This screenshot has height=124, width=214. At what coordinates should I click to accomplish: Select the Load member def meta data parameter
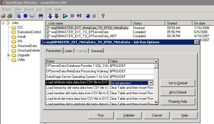pos(77,93)
